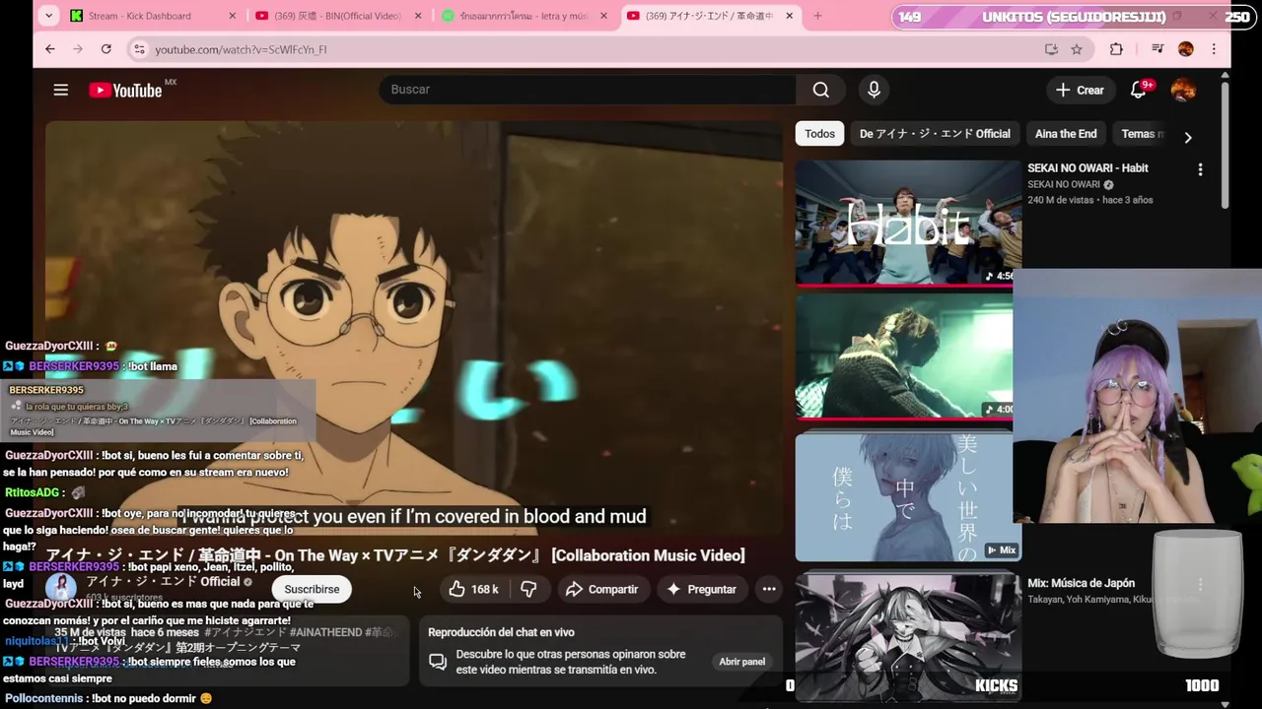Open the YouTube hamburger guide menu

(x=61, y=90)
